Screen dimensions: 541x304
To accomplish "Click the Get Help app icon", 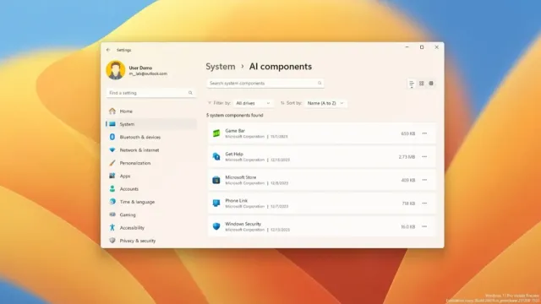I will (x=216, y=157).
